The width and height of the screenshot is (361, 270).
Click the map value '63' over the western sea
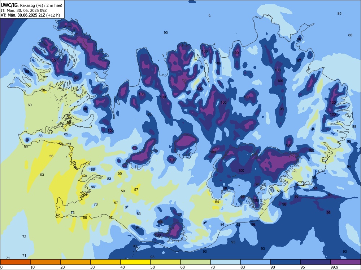[x=42, y=175]
